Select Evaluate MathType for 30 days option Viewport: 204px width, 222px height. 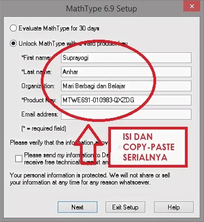pyautogui.click(x=13, y=28)
